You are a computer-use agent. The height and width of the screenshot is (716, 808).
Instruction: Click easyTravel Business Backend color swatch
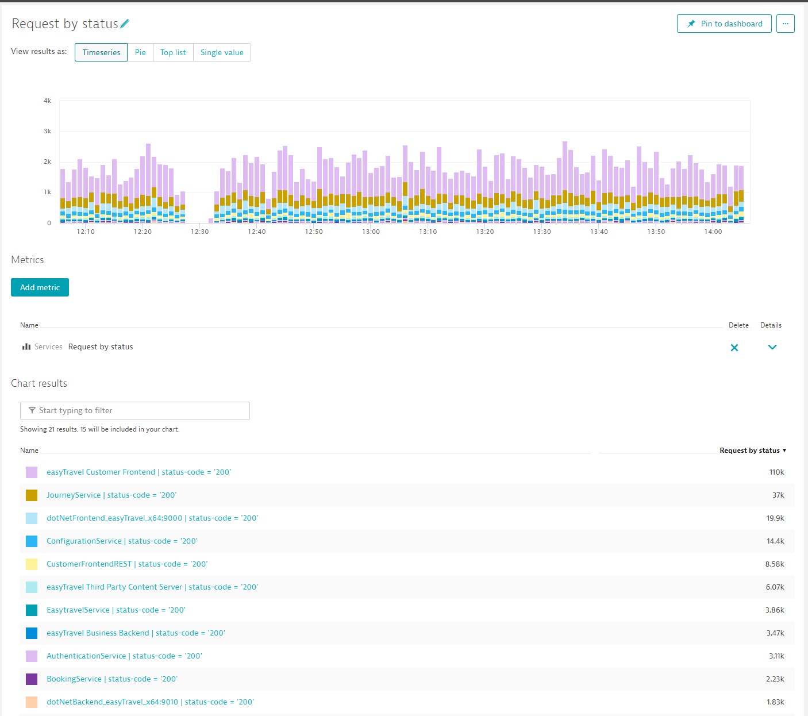pyautogui.click(x=32, y=633)
